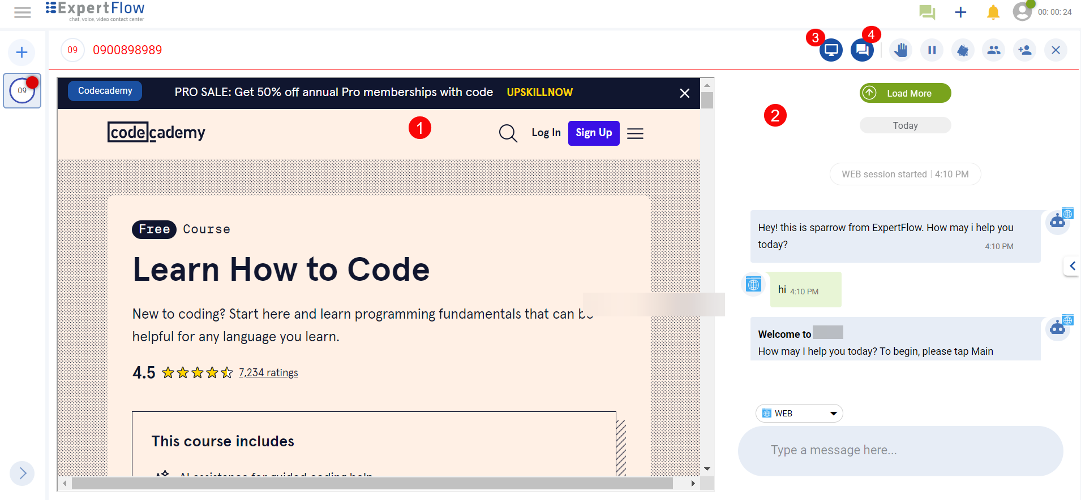The image size is (1081, 500).
Task: Click the Load More button
Action: pyautogui.click(x=905, y=93)
